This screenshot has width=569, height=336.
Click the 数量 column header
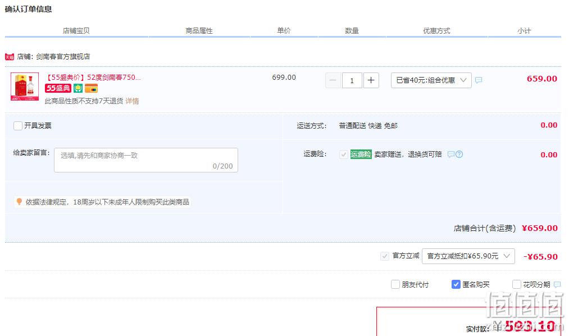352,31
